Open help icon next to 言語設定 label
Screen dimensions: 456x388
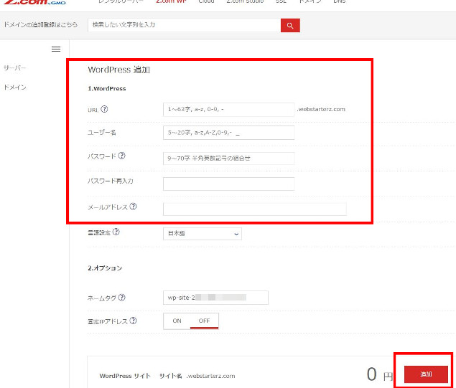pyautogui.click(x=116, y=232)
